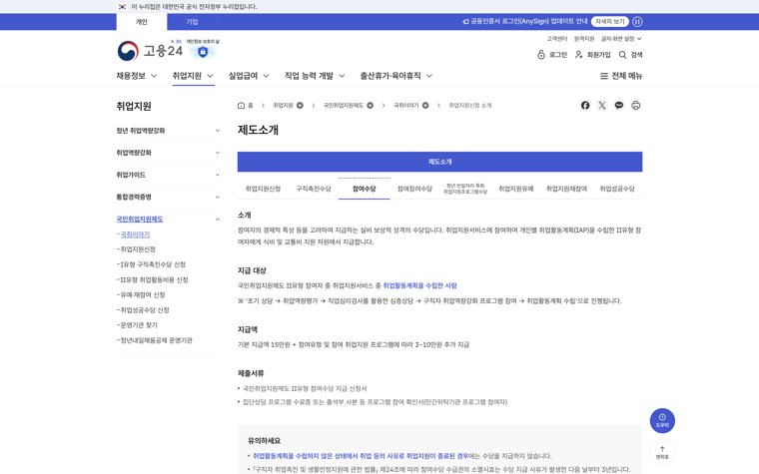Select the 취업지원유예 tab
Image resolution: width=759 pixels, height=474 pixels.
516,189
